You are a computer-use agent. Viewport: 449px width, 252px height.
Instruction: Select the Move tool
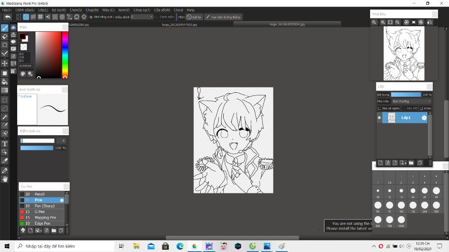[x=4, y=63]
